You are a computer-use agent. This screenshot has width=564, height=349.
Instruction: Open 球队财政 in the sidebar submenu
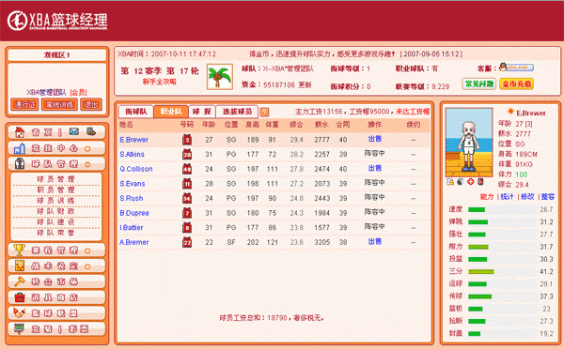(56, 211)
